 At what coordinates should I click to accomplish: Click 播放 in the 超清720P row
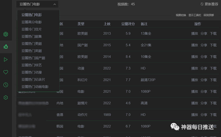[x=195, y=80]
